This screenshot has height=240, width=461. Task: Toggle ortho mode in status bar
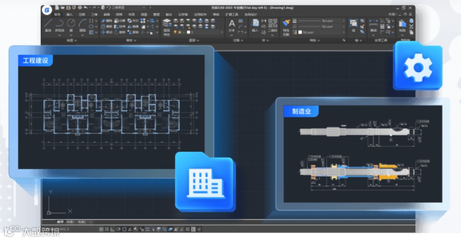[x=113, y=229]
